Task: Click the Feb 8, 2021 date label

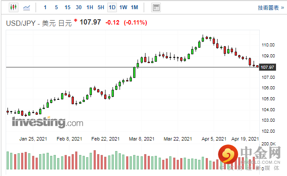Action: click(x=69, y=139)
